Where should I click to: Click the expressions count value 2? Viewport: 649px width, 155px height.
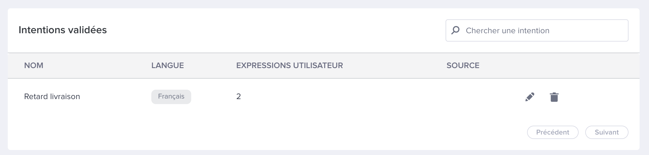[239, 96]
